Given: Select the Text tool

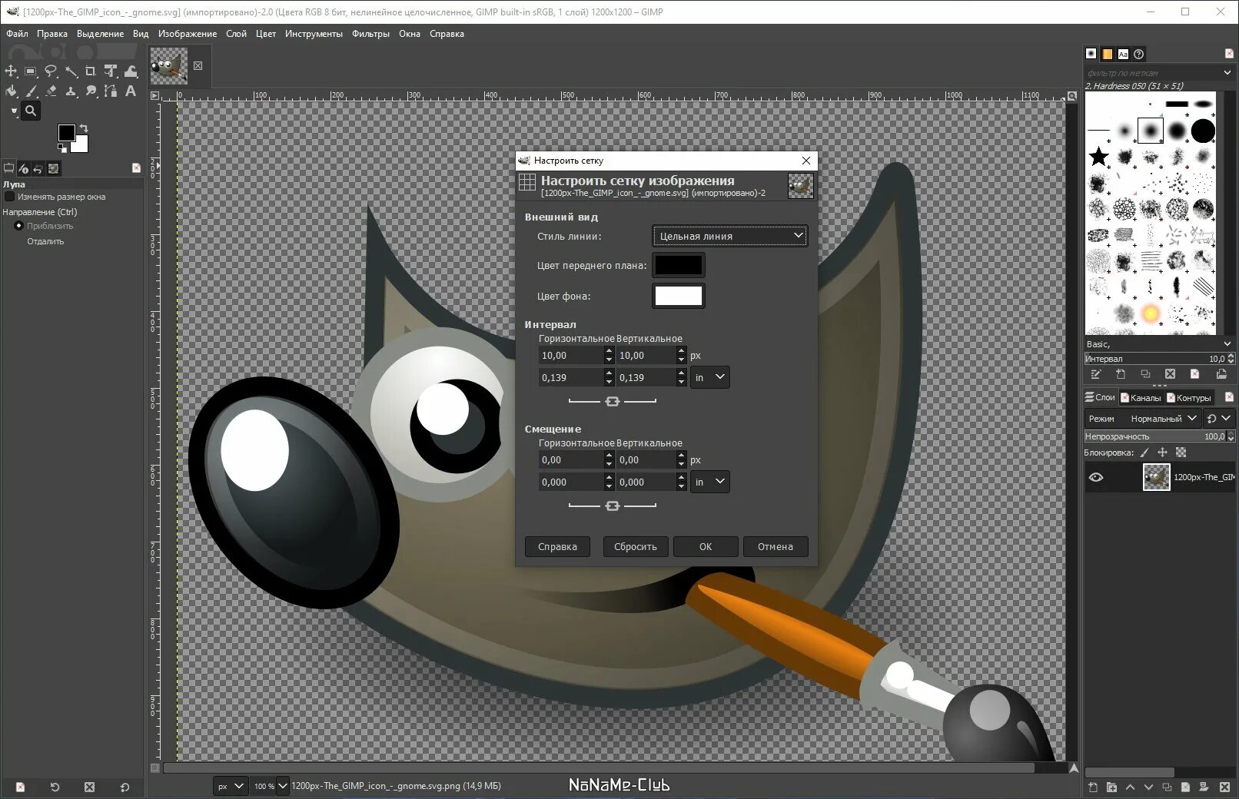Looking at the screenshot, I should 131,91.
